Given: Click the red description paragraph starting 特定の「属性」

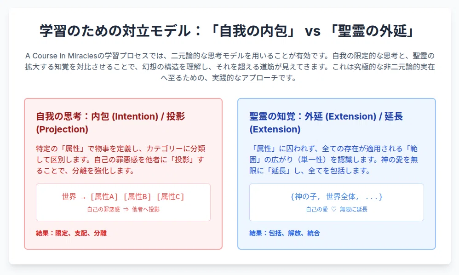Looking at the screenshot, I should tap(120, 160).
